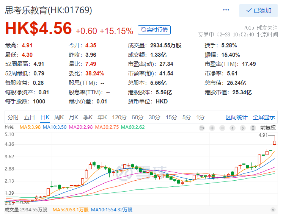Screen dimensions: 286x214
Task: Open the 前复权 adjustment dropdown
Action: [268, 128]
